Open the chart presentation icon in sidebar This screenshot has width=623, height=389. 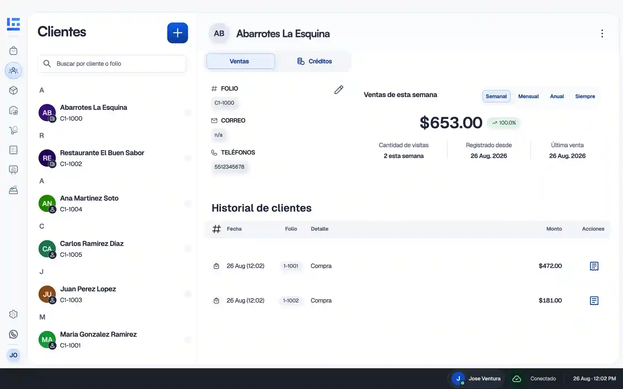[13, 170]
